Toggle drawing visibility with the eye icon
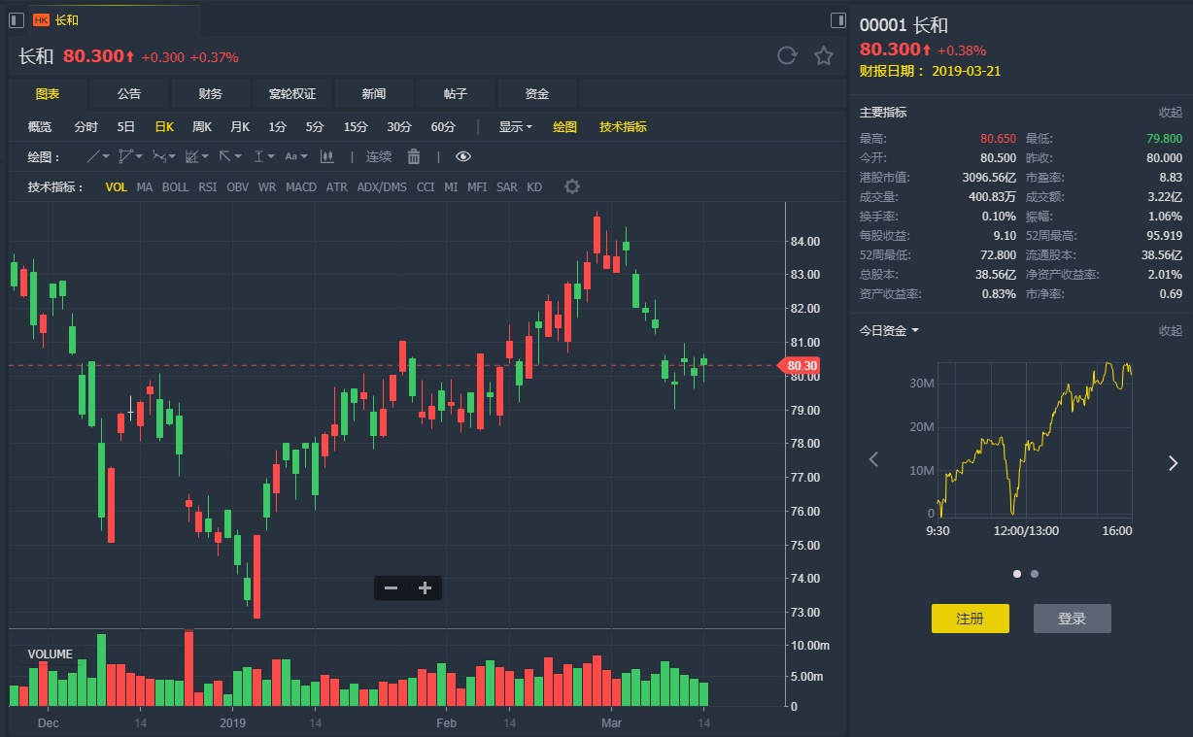This screenshot has width=1193, height=737. tap(462, 156)
